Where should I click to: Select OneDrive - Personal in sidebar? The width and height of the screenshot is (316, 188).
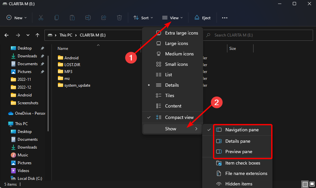click(x=26, y=113)
